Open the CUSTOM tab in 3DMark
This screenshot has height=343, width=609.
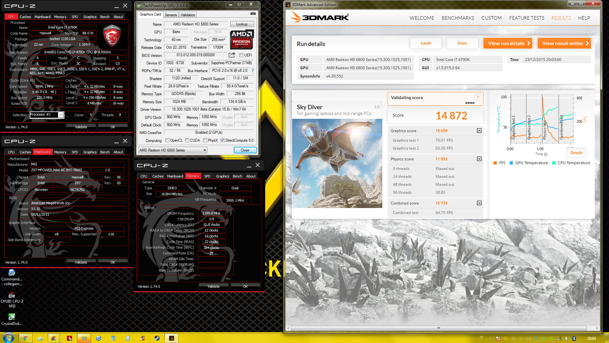pyautogui.click(x=491, y=18)
